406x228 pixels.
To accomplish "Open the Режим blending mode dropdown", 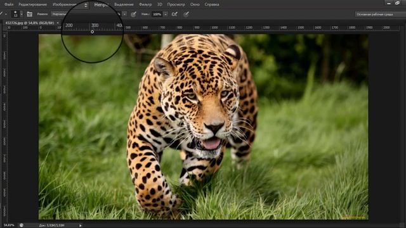I will tap(58, 14).
